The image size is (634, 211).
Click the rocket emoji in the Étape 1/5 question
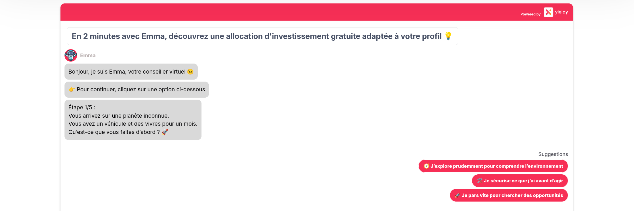(165, 132)
